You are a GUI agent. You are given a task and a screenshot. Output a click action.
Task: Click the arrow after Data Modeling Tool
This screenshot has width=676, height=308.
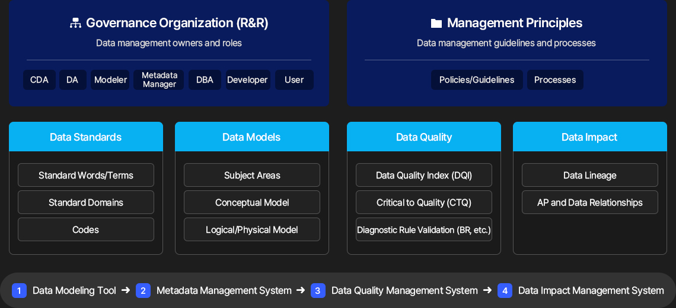(126, 290)
